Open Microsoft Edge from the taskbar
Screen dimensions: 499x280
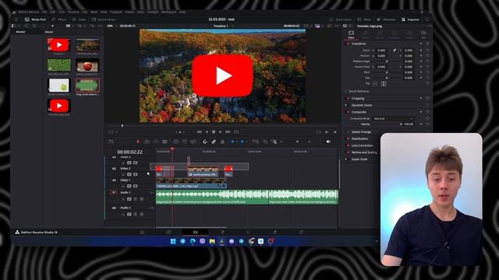pyautogui.click(x=193, y=241)
